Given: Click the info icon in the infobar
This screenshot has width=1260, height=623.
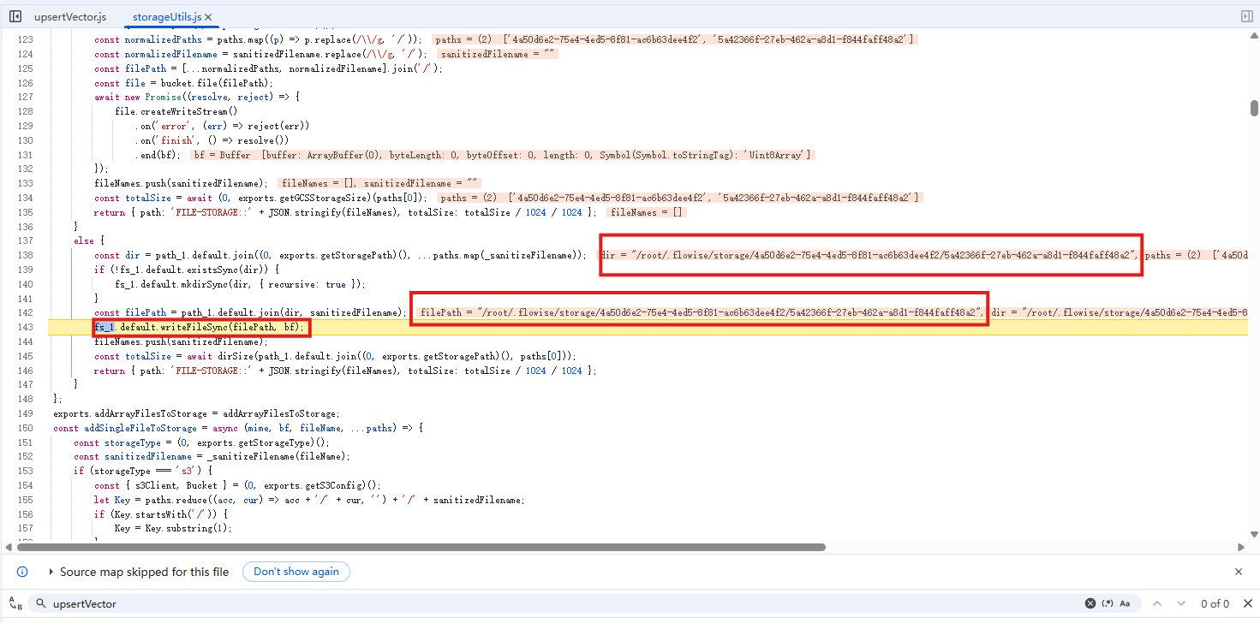Looking at the screenshot, I should (x=22, y=572).
